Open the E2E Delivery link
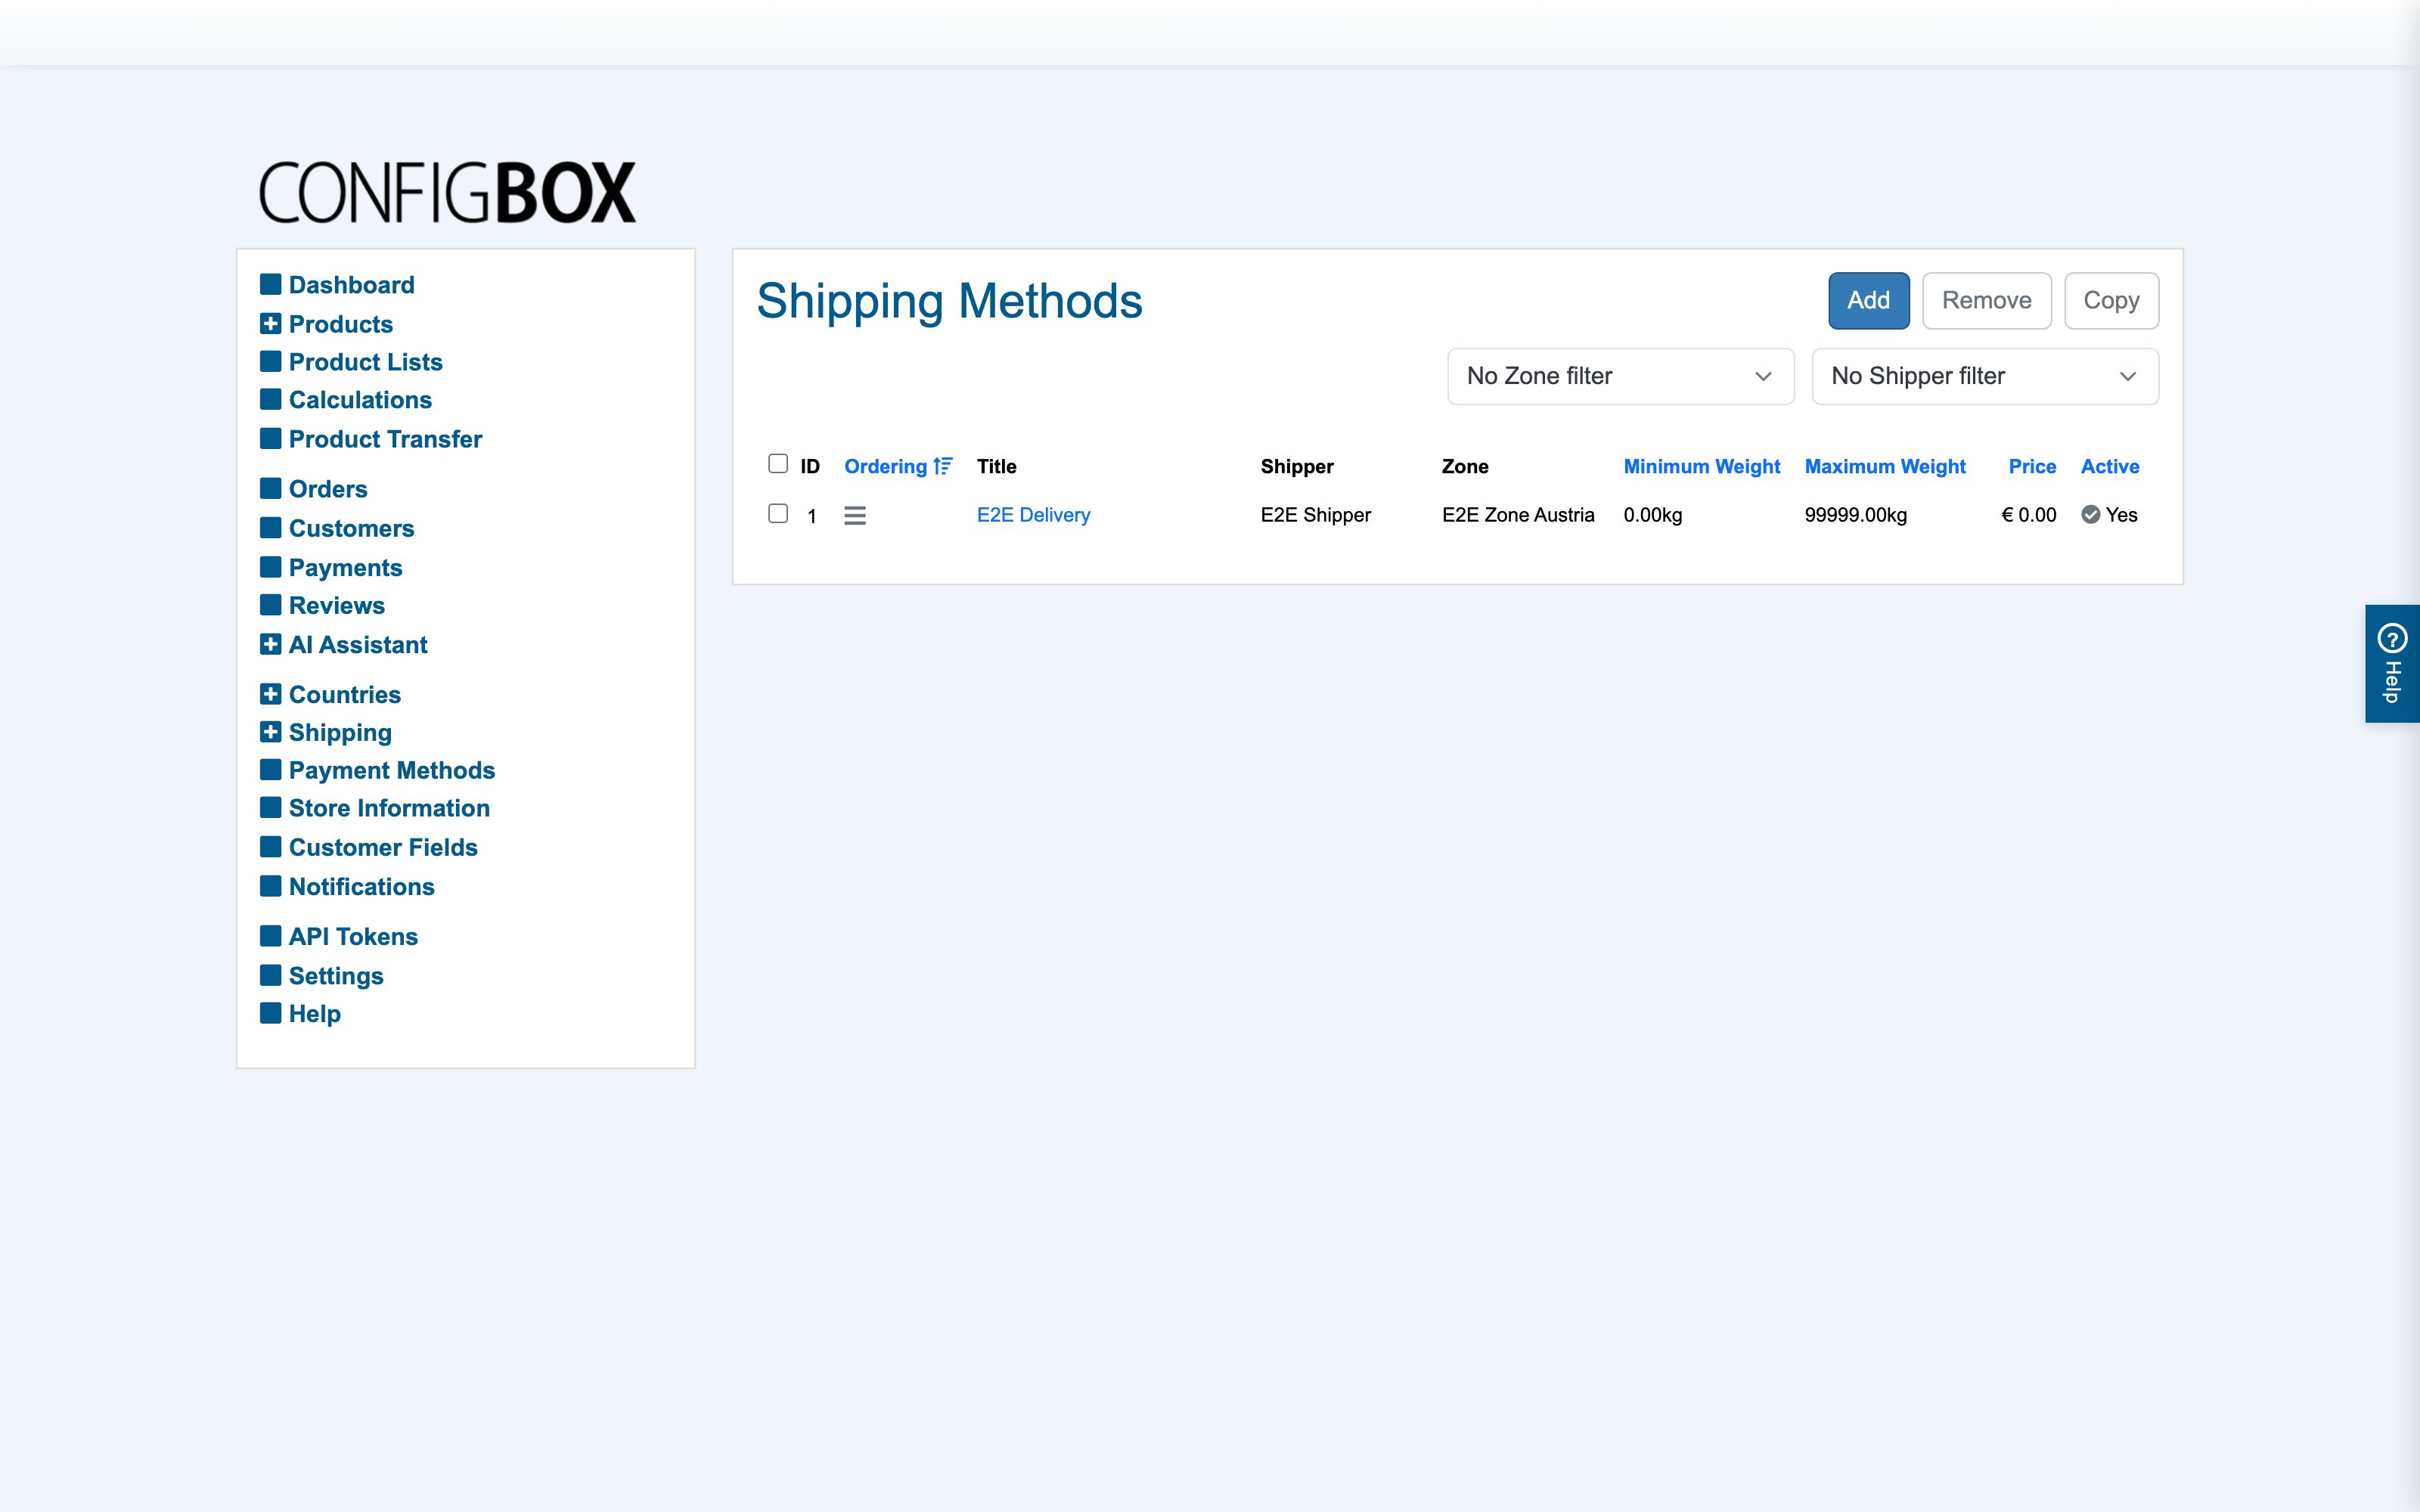The image size is (2420, 1512). [x=1033, y=515]
